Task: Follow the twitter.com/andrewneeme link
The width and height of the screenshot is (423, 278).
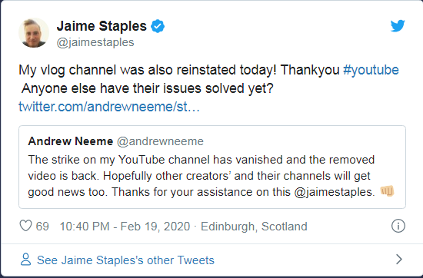Action: (x=109, y=107)
